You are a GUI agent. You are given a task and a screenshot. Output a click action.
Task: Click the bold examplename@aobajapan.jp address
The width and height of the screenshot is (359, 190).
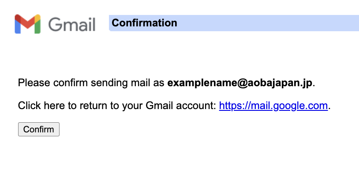(x=240, y=83)
